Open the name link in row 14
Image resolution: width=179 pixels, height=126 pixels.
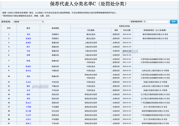[x=28, y=94]
